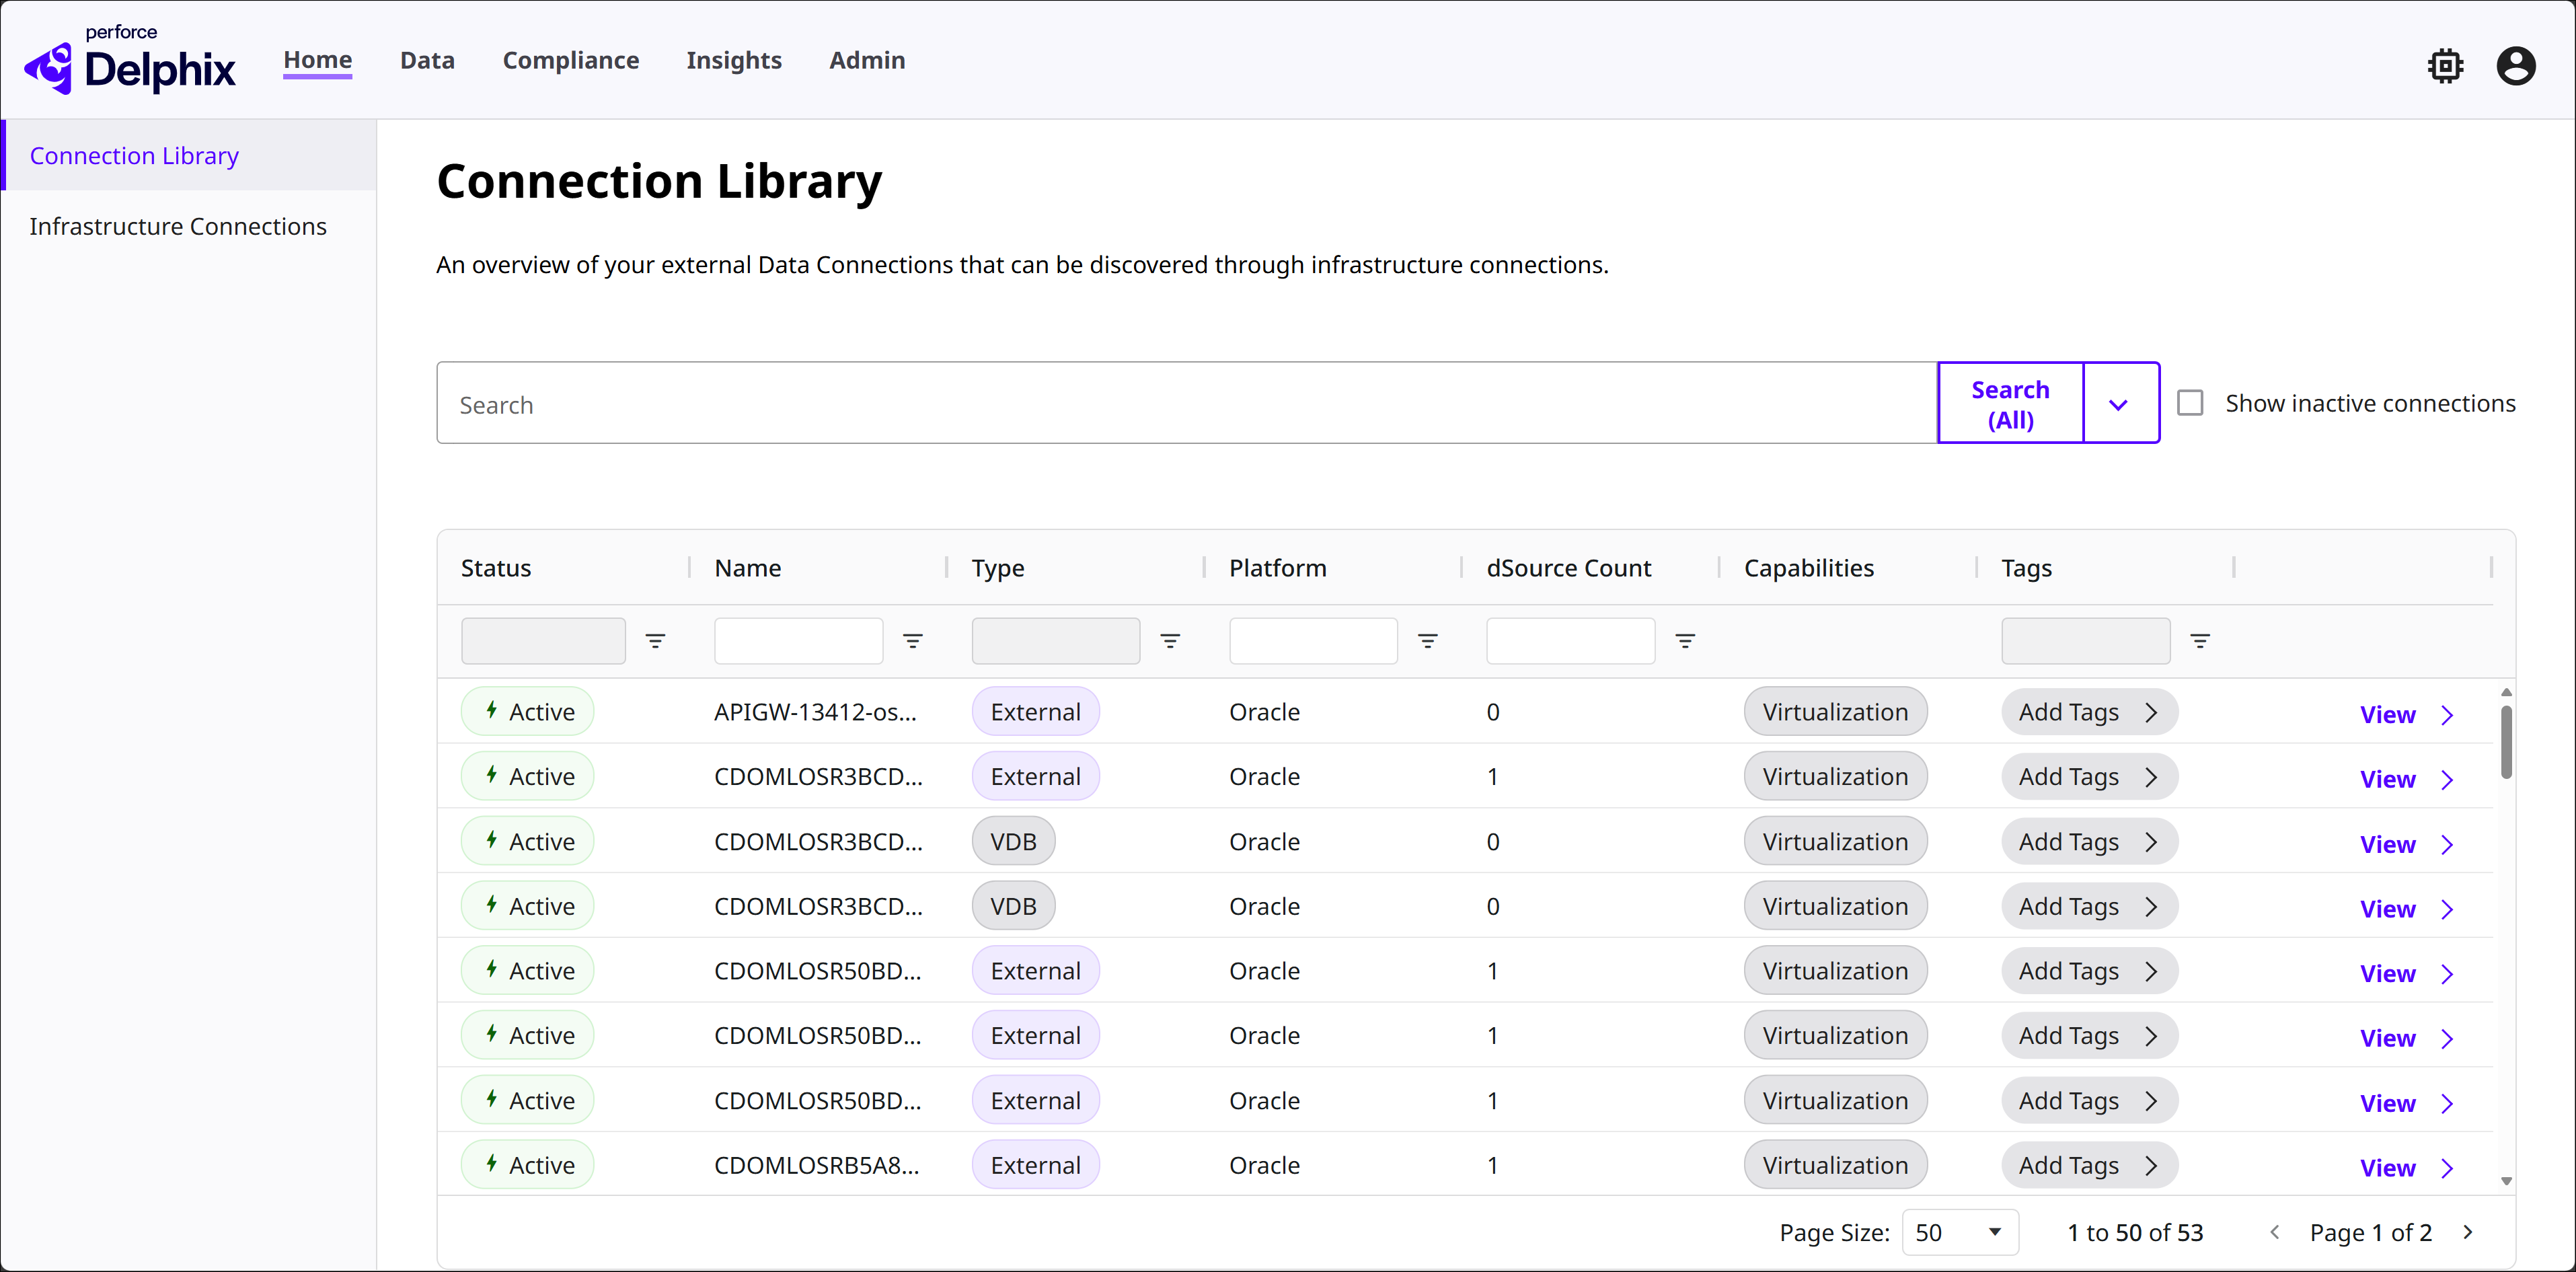Go to the next page arrow
Screen dimensions: 2576x1272
(x=2468, y=1232)
